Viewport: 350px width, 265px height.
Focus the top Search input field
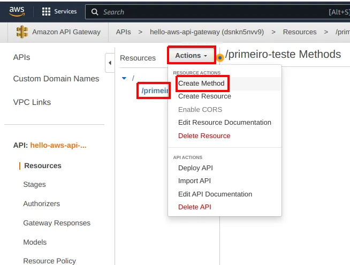point(218,12)
